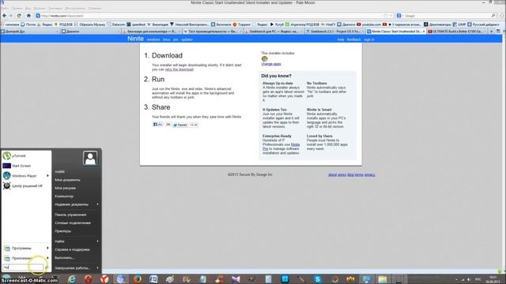
Task: Click the included app icon above change apps
Action: click(265, 58)
